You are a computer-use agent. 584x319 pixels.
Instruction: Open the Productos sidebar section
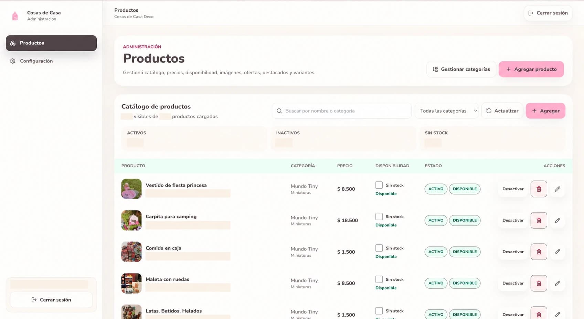coord(51,43)
